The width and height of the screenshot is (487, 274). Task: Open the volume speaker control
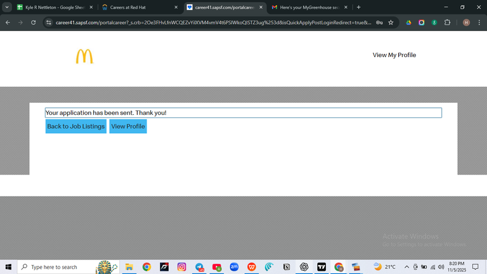pyautogui.click(x=441, y=267)
